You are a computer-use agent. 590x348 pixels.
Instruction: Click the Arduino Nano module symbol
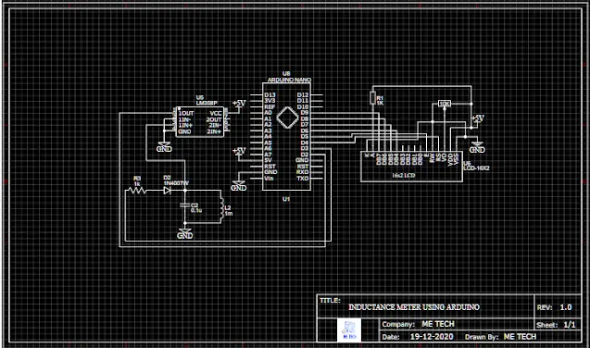287,136
